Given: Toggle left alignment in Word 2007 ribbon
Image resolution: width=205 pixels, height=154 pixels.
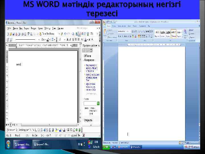Looking at the screenshot, I should point(140,36).
